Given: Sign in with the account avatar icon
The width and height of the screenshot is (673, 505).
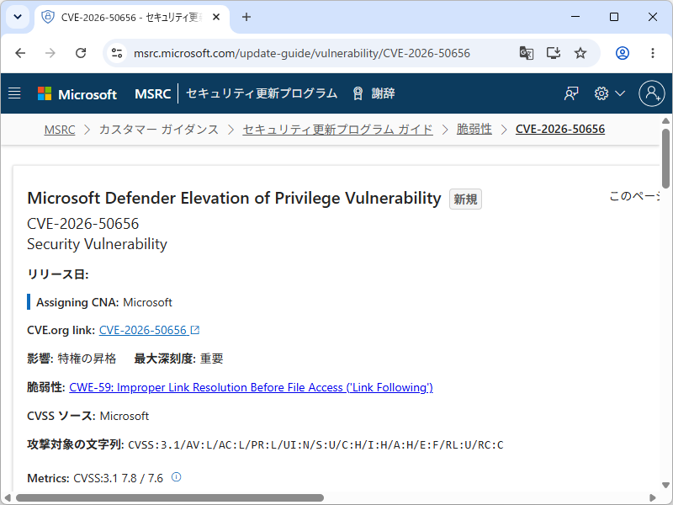Looking at the screenshot, I should click(652, 93).
